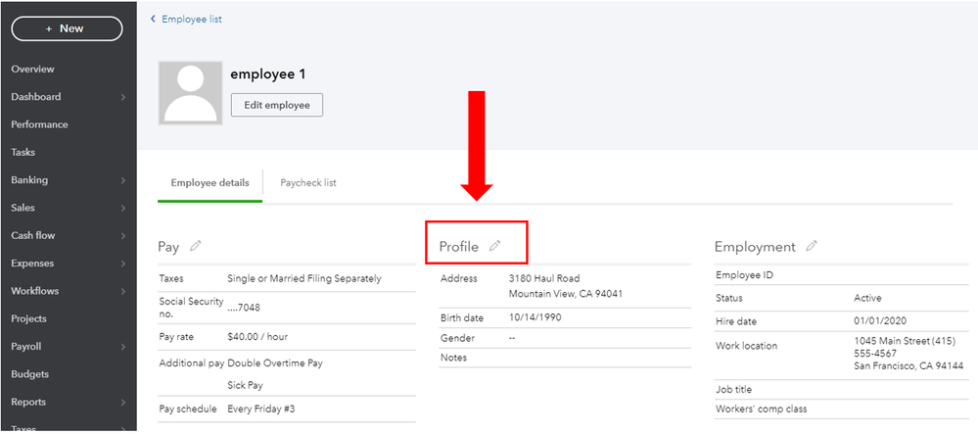Click the pencil icon next to Pay
978x434 pixels.
[x=196, y=246]
